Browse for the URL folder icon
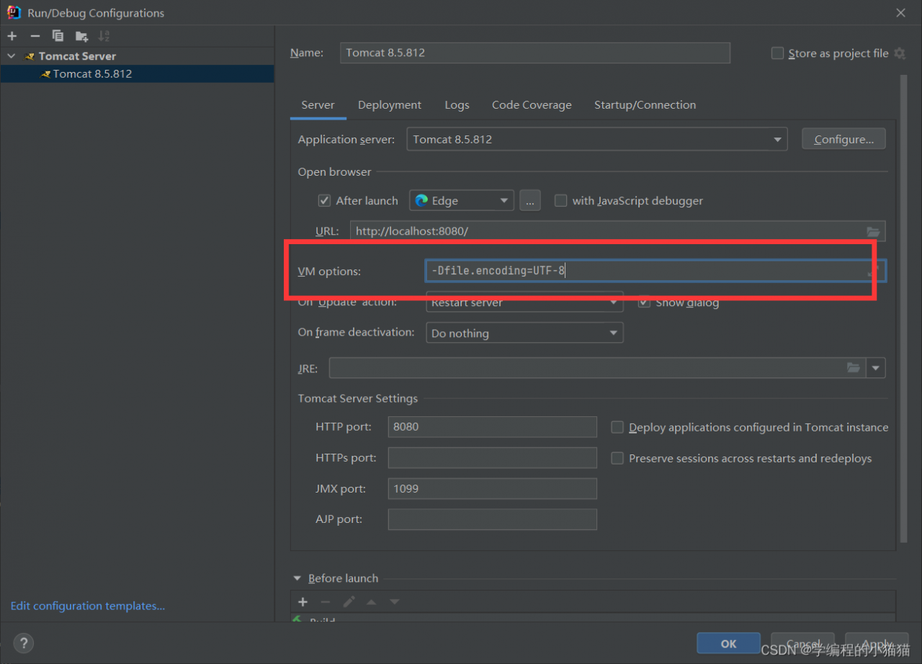The height and width of the screenshot is (664, 922). point(873,231)
